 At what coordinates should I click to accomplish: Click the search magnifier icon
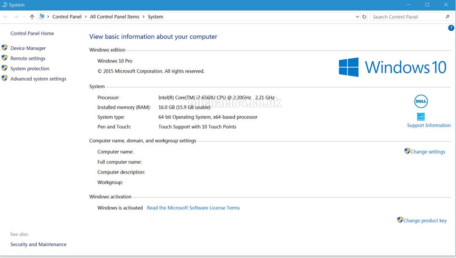448,17
